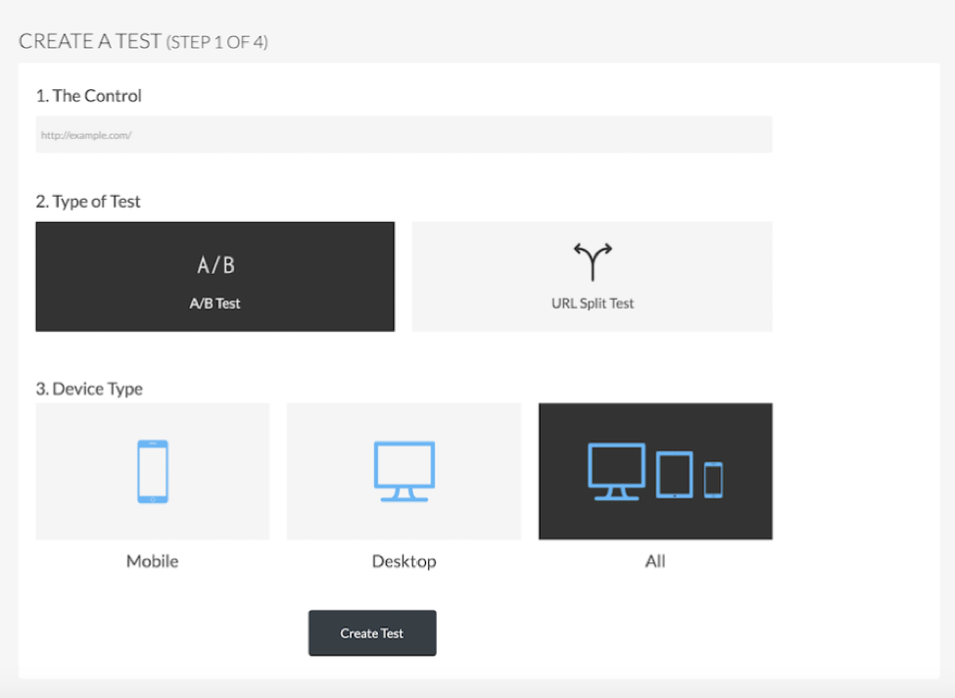Click the Mobile label text
955x698 pixels.
[152, 561]
